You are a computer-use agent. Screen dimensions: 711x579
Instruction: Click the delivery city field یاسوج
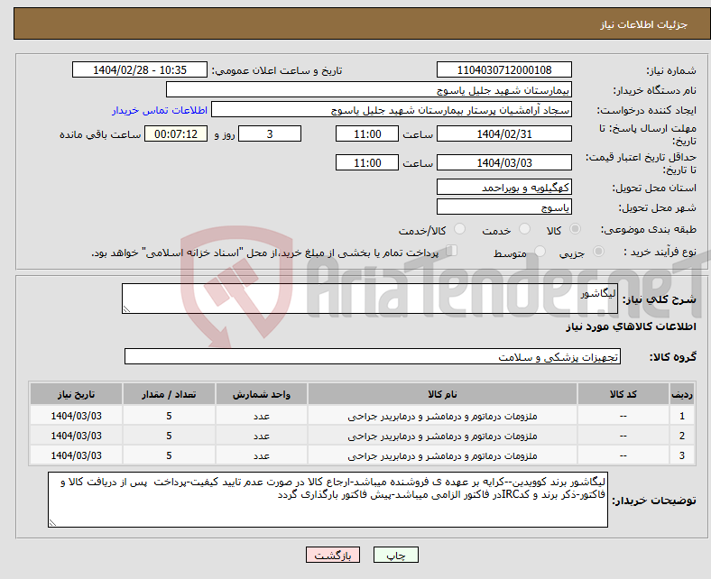(x=503, y=207)
